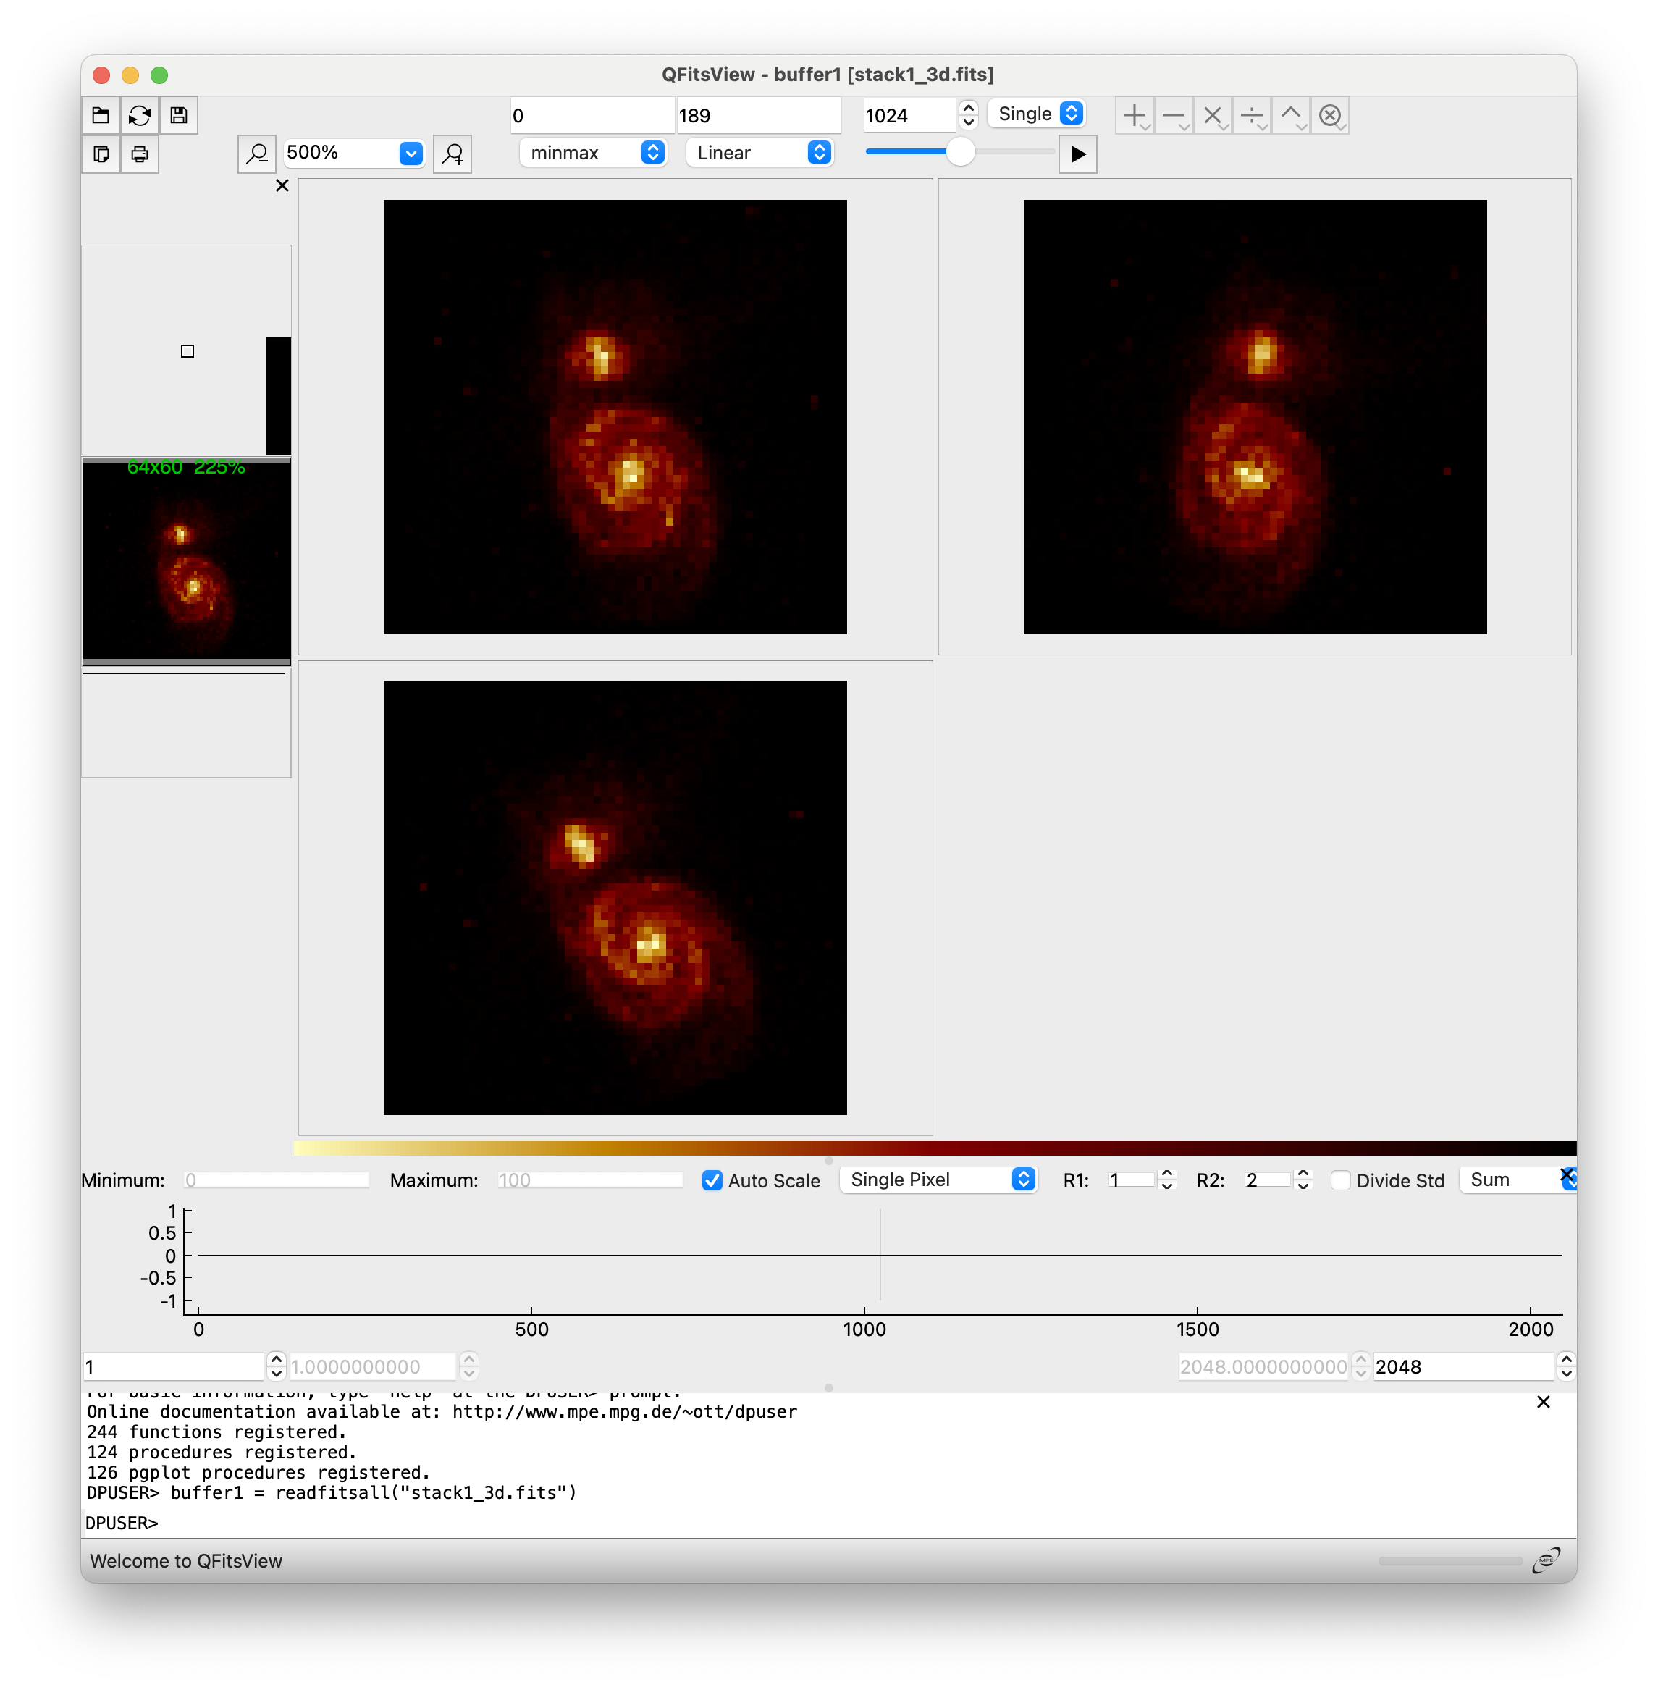This screenshot has width=1658, height=1690.
Task: Click the divide arithmetic button
Action: pos(1251,115)
